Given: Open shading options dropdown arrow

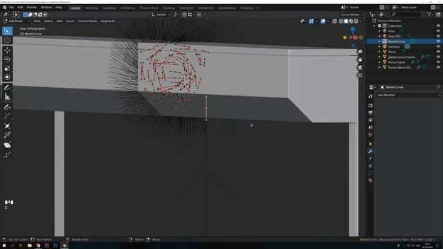Looking at the screenshot, I should coord(361,21).
